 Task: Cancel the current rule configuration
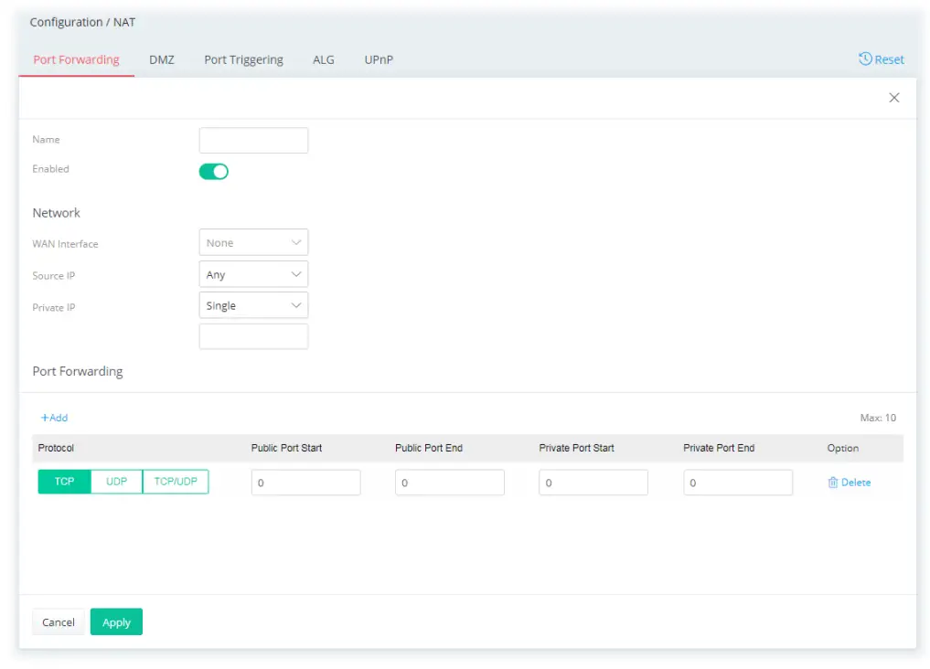coord(58,621)
